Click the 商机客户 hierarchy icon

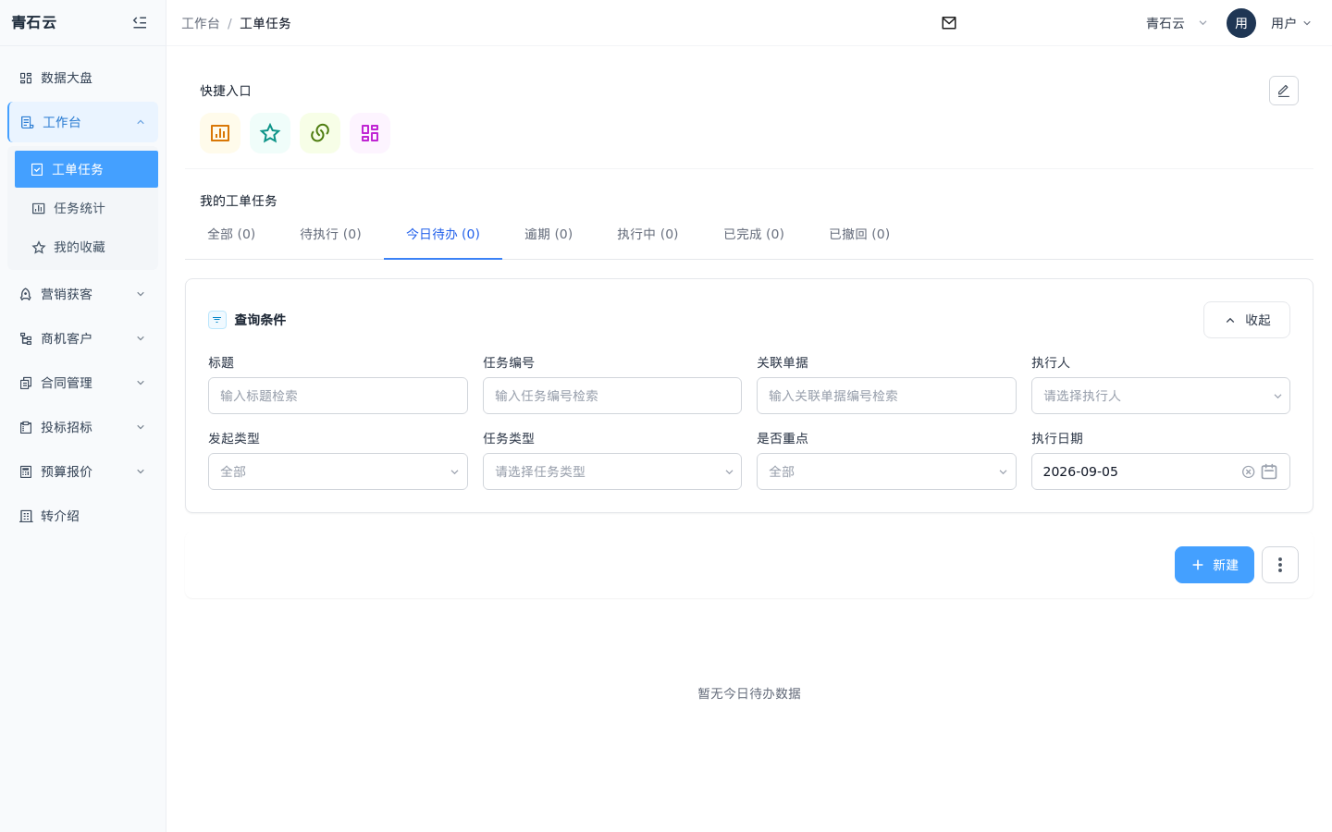point(26,338)
